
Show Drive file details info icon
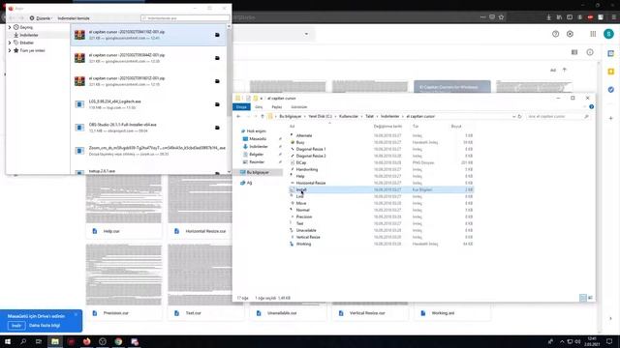point(590,52)
